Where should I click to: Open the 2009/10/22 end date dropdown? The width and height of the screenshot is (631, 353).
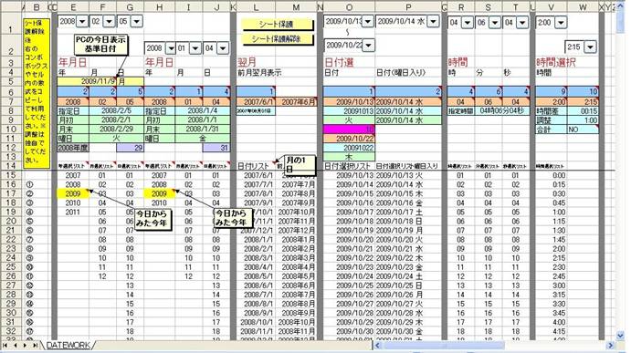(x=368, y=46)
